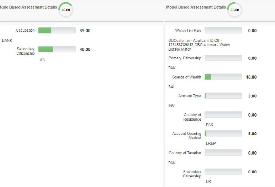
Task: Click the Country of Residence label
Action: tap(192, 117)
